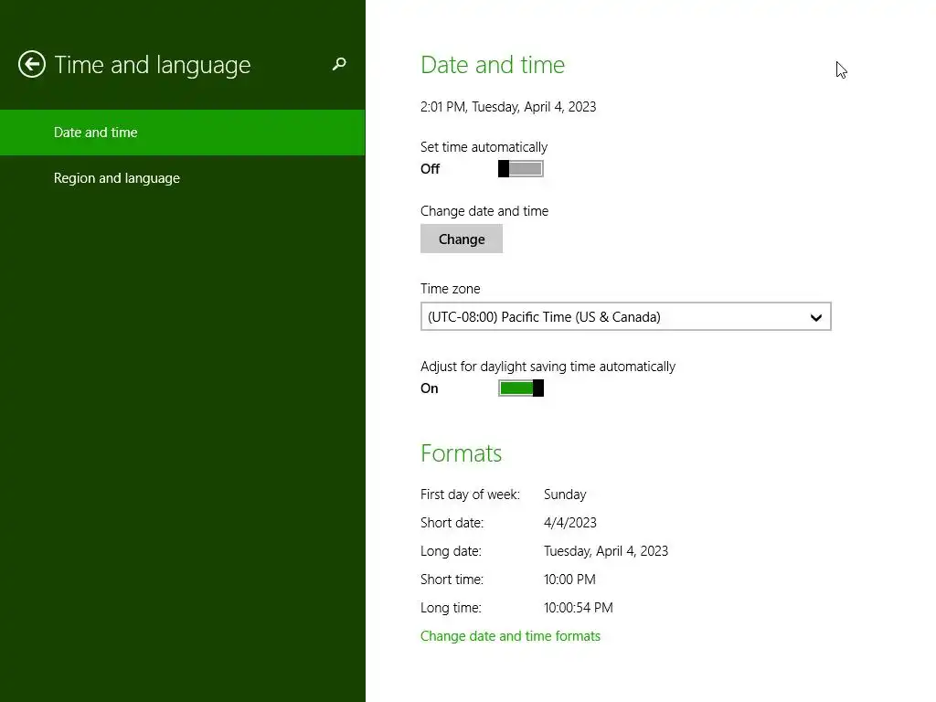Click the Long time label
Screen dimensions: 936x702
(451, 608)
